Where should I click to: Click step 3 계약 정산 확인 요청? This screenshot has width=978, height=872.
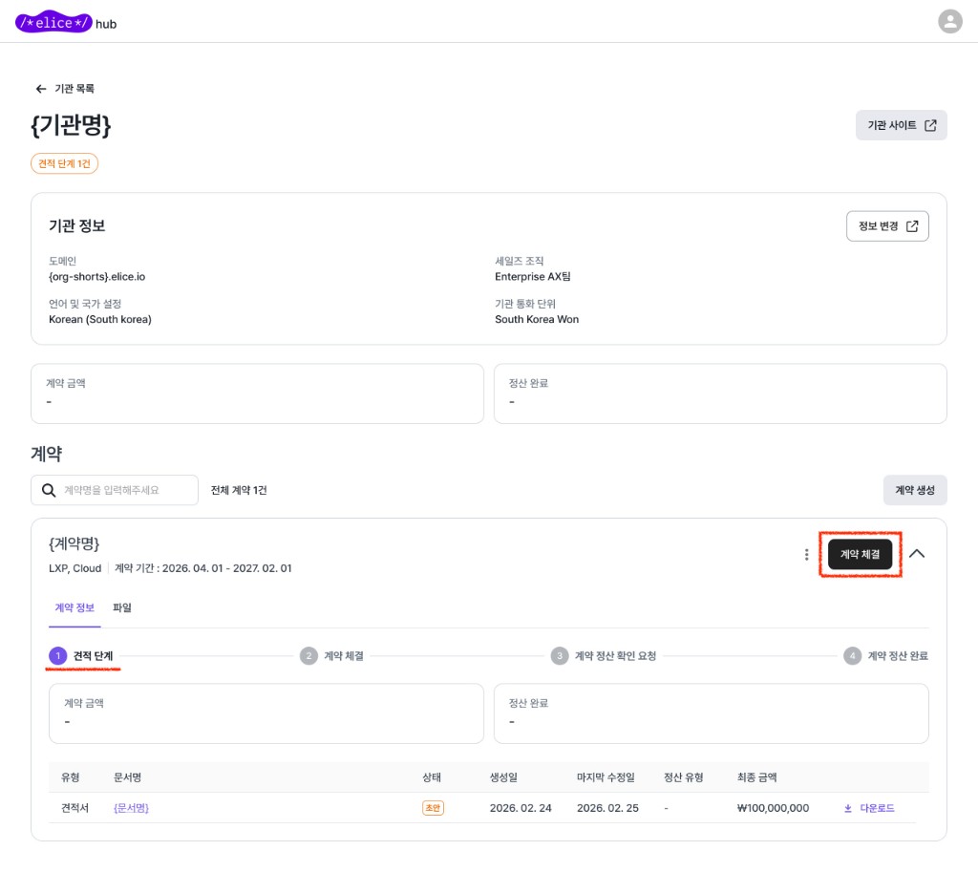pyautogui.click(x=604, y=655)
